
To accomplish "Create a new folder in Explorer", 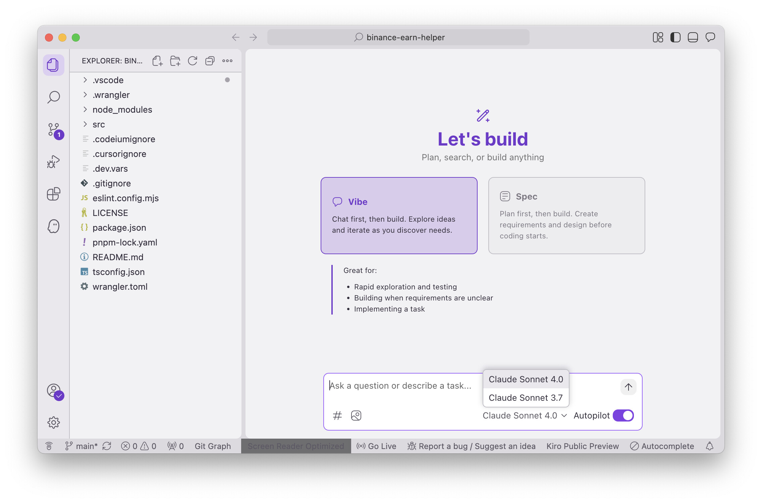I will point(175,61).
